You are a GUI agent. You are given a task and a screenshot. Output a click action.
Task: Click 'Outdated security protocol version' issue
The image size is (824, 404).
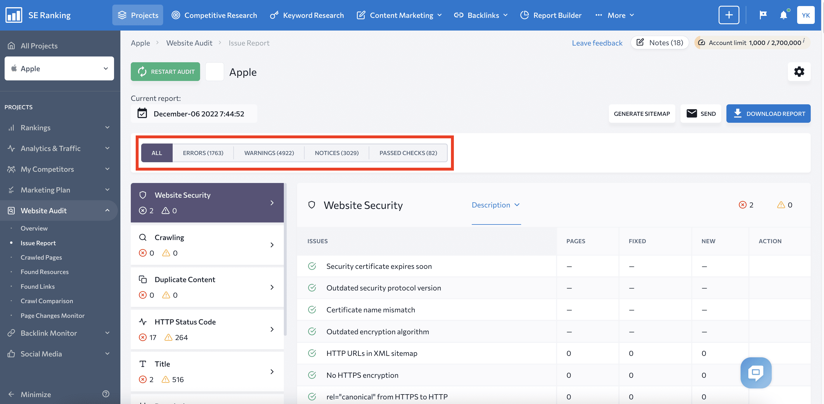pyautogui.click(x=383, y=288)
